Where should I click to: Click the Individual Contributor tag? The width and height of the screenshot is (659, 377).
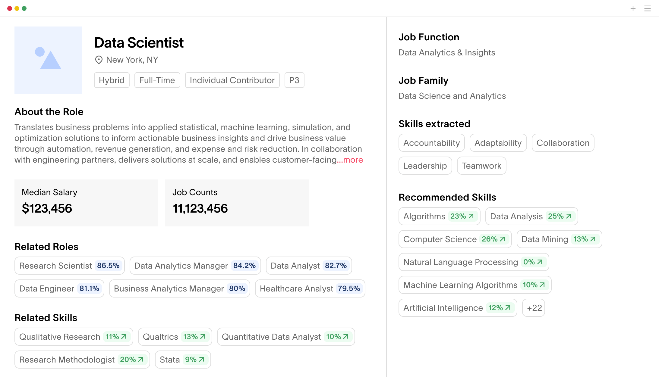tap(232, 80)
